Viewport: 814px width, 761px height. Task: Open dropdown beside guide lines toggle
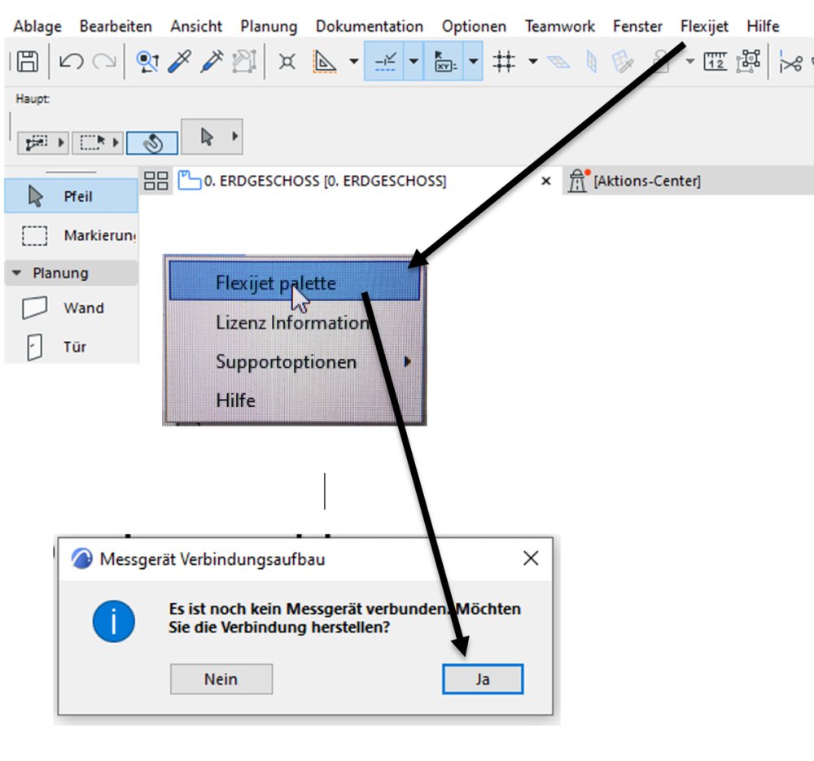click(414, 61)
